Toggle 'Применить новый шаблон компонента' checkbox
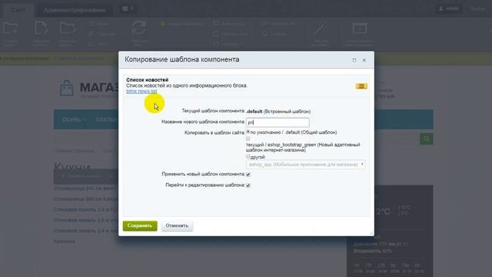 [x=248, y=175]
